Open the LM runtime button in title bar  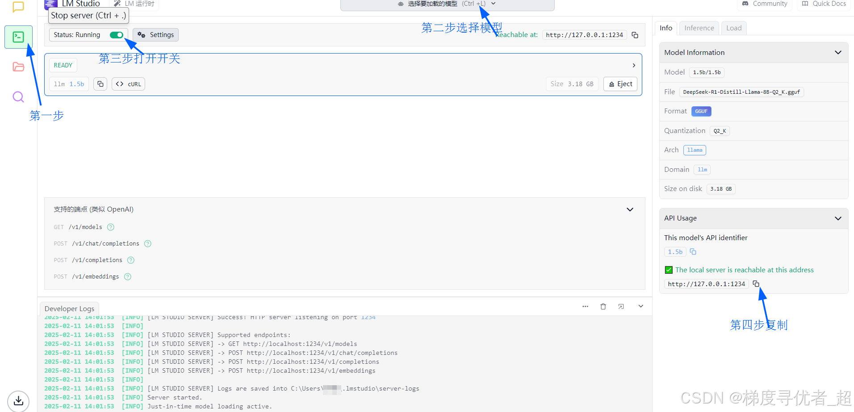(x=134, y=4)
